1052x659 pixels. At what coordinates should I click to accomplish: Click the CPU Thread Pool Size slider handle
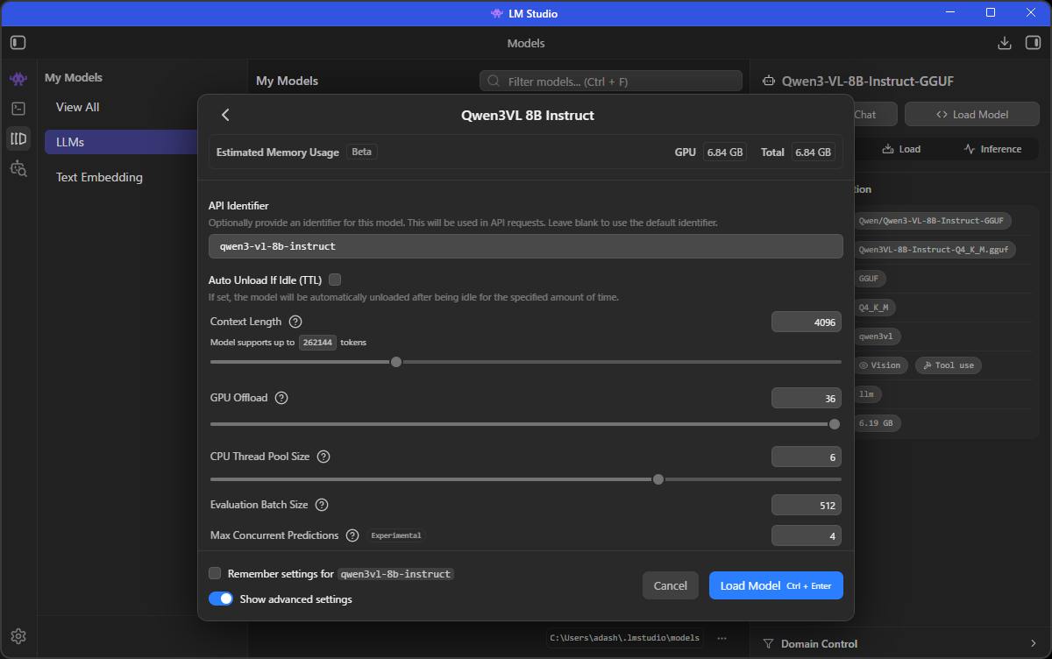tap(658, 479)
